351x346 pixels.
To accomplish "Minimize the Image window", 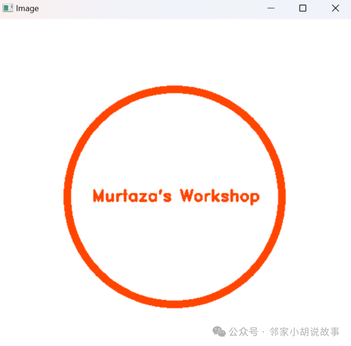I will 271,8.
